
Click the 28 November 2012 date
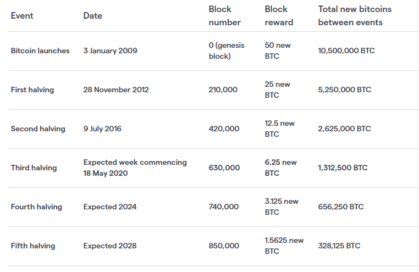[116, 90]
